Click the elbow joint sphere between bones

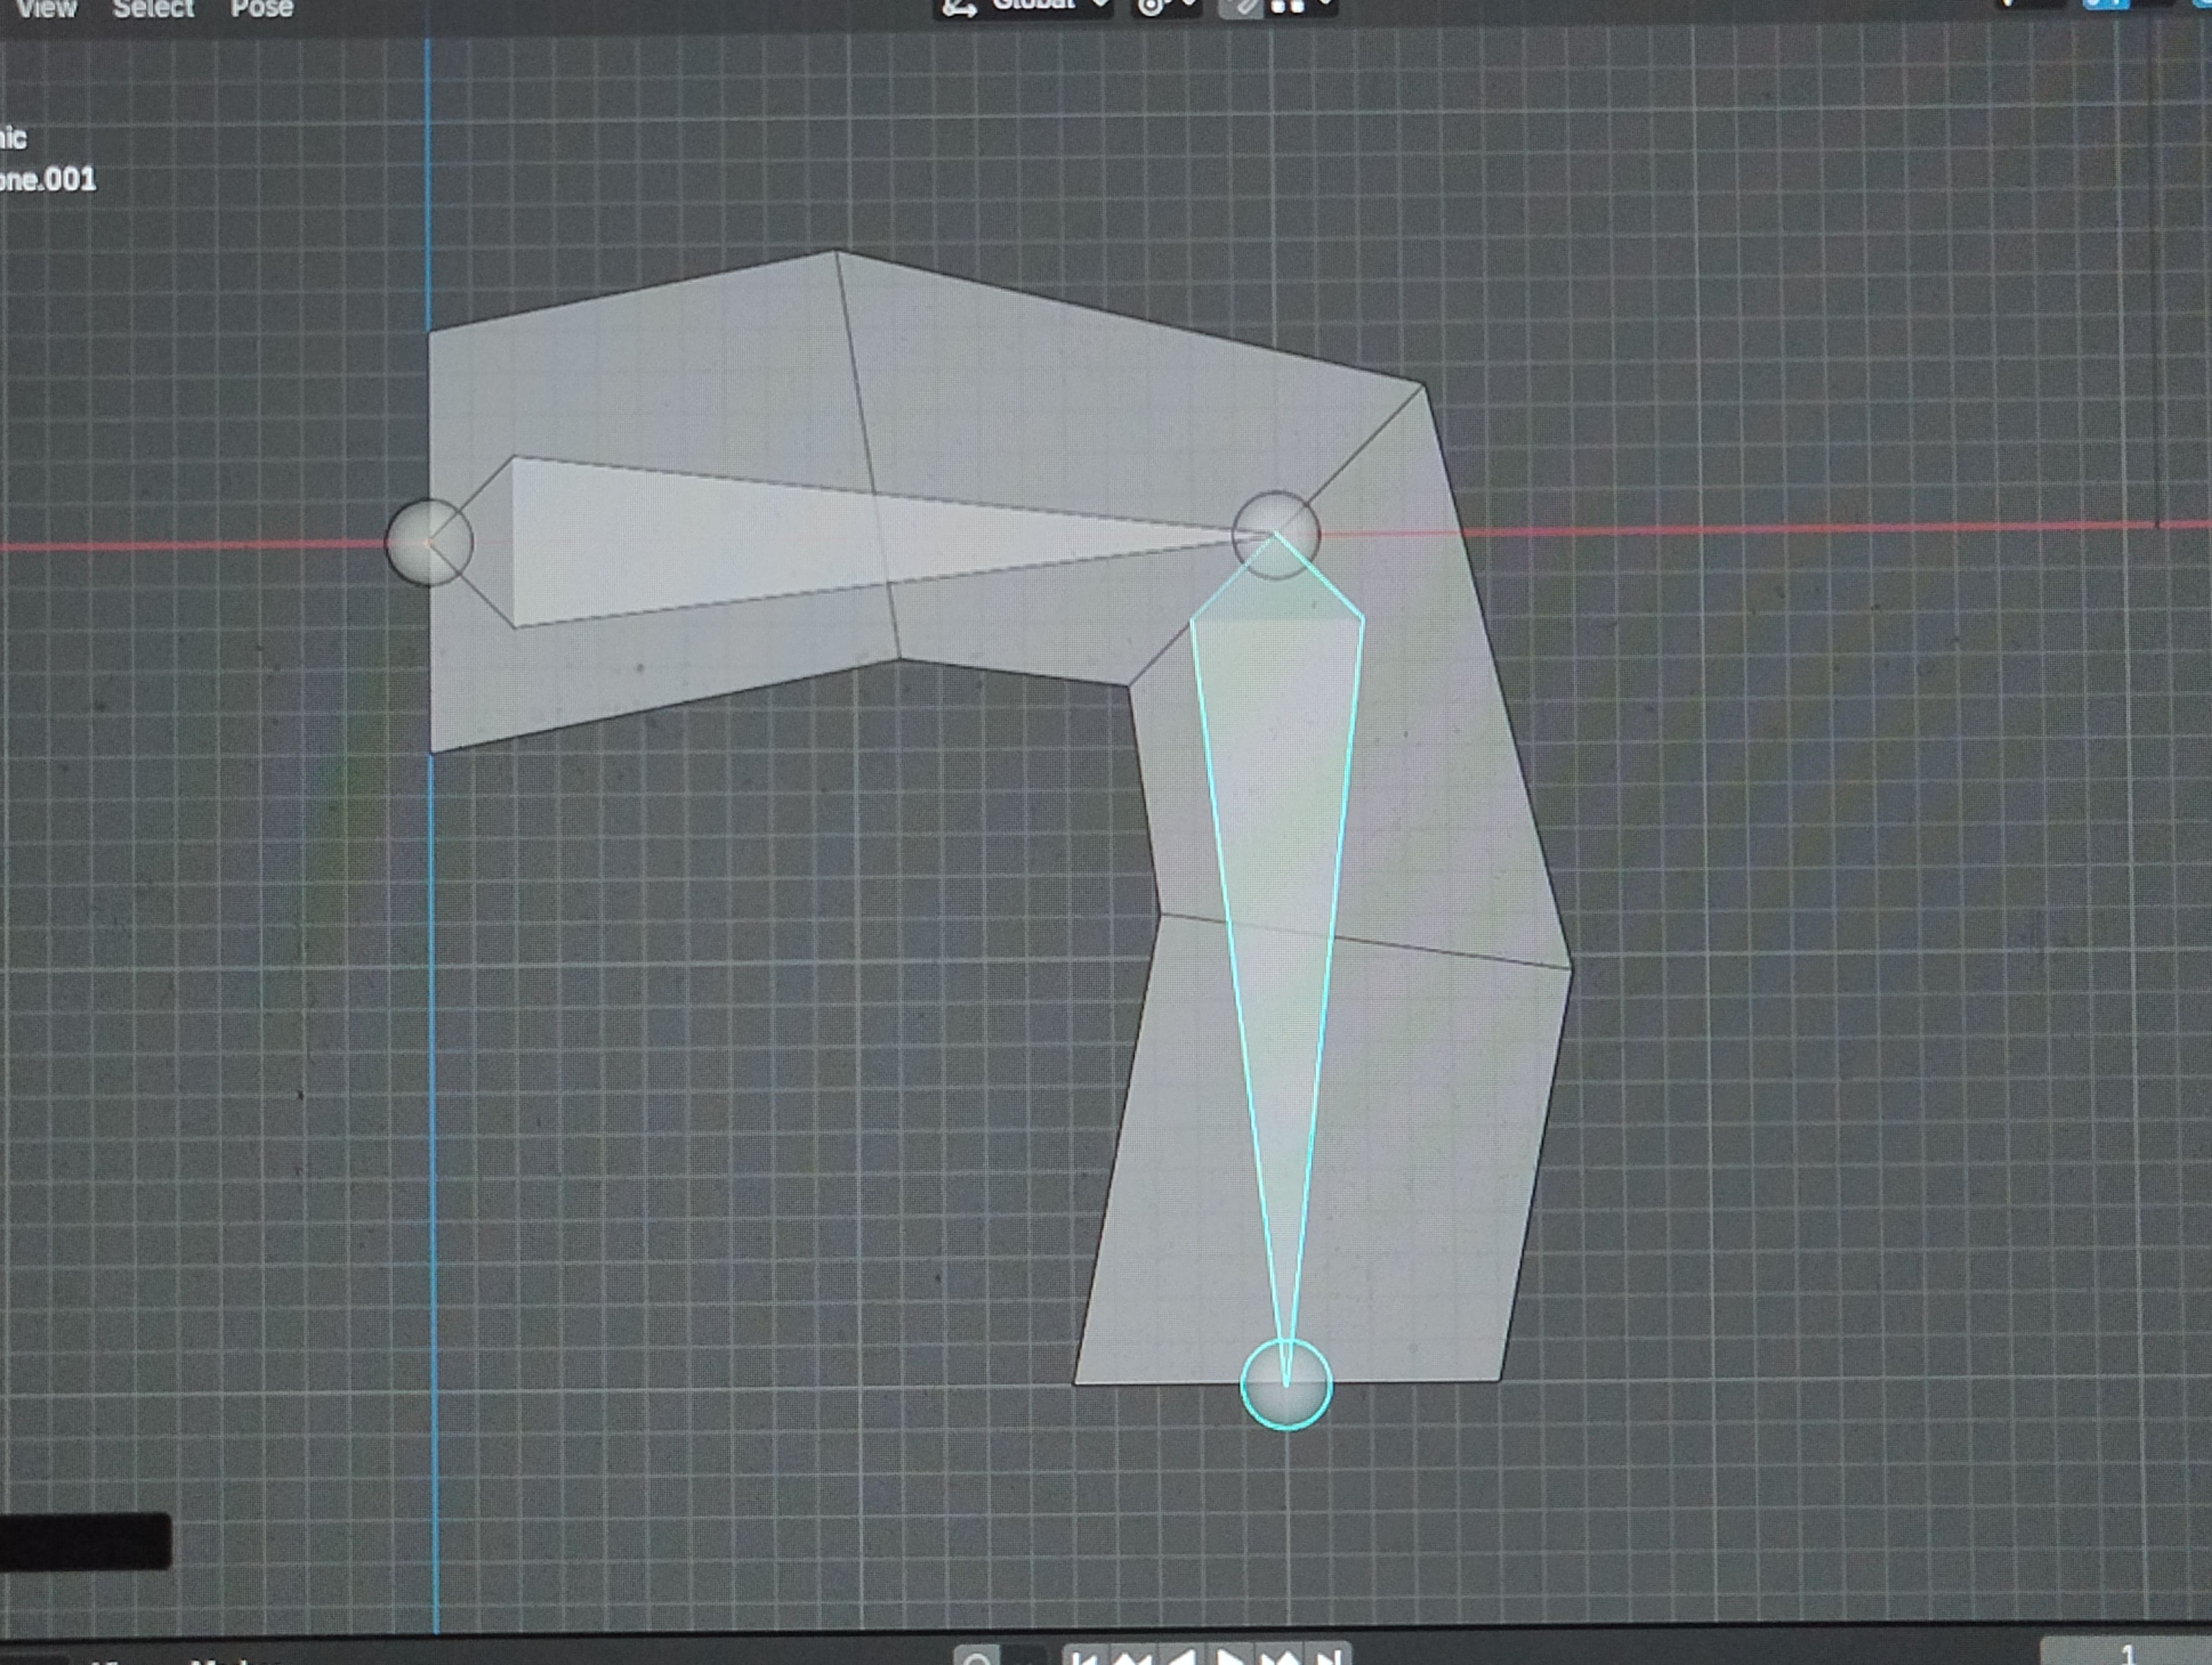coord(1276,535)
